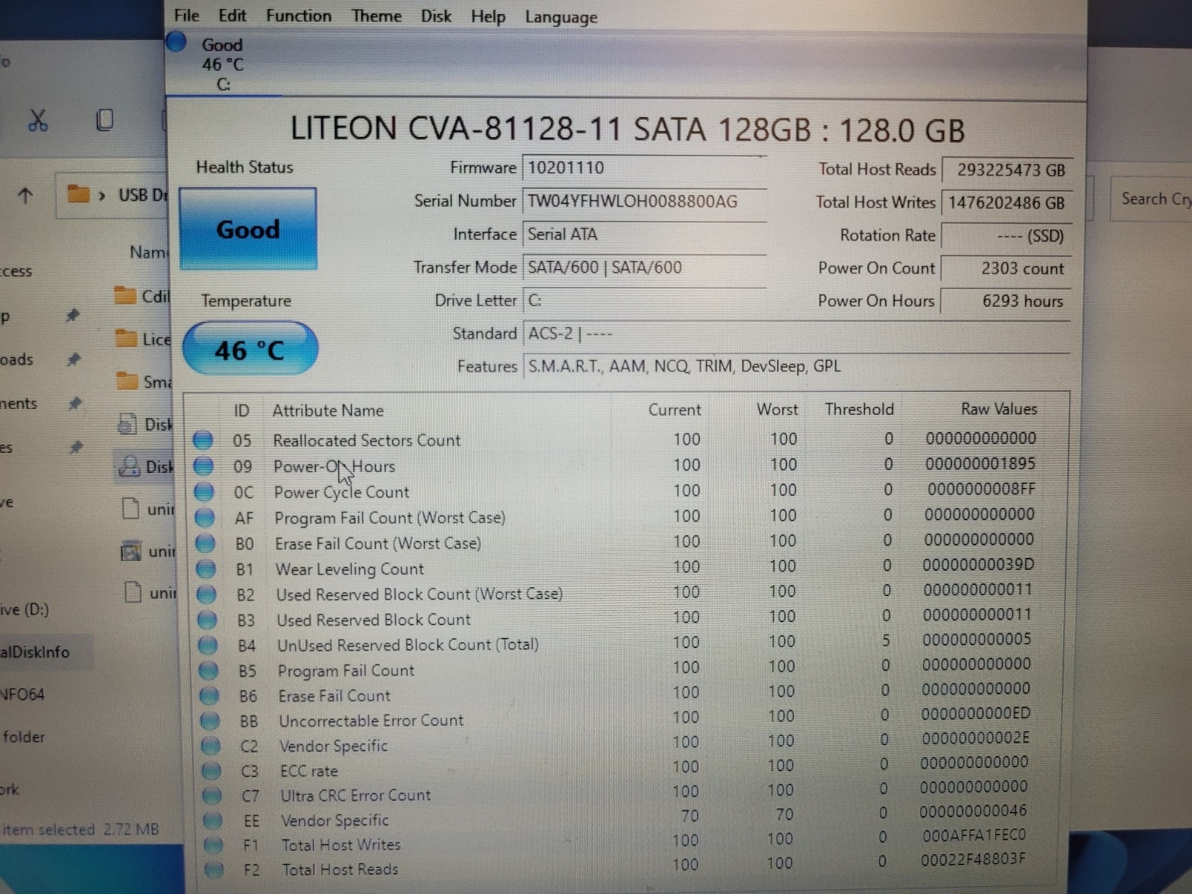
Task: Open the Theme menu
Action: tap(376, 16)
